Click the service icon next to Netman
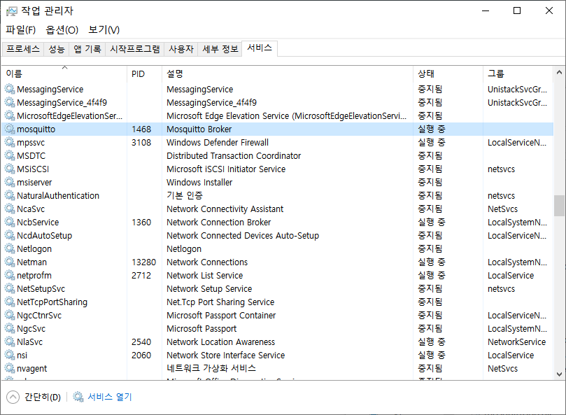Screen dimensions: 566x415 pyautogui.click(x=10, y=262)
